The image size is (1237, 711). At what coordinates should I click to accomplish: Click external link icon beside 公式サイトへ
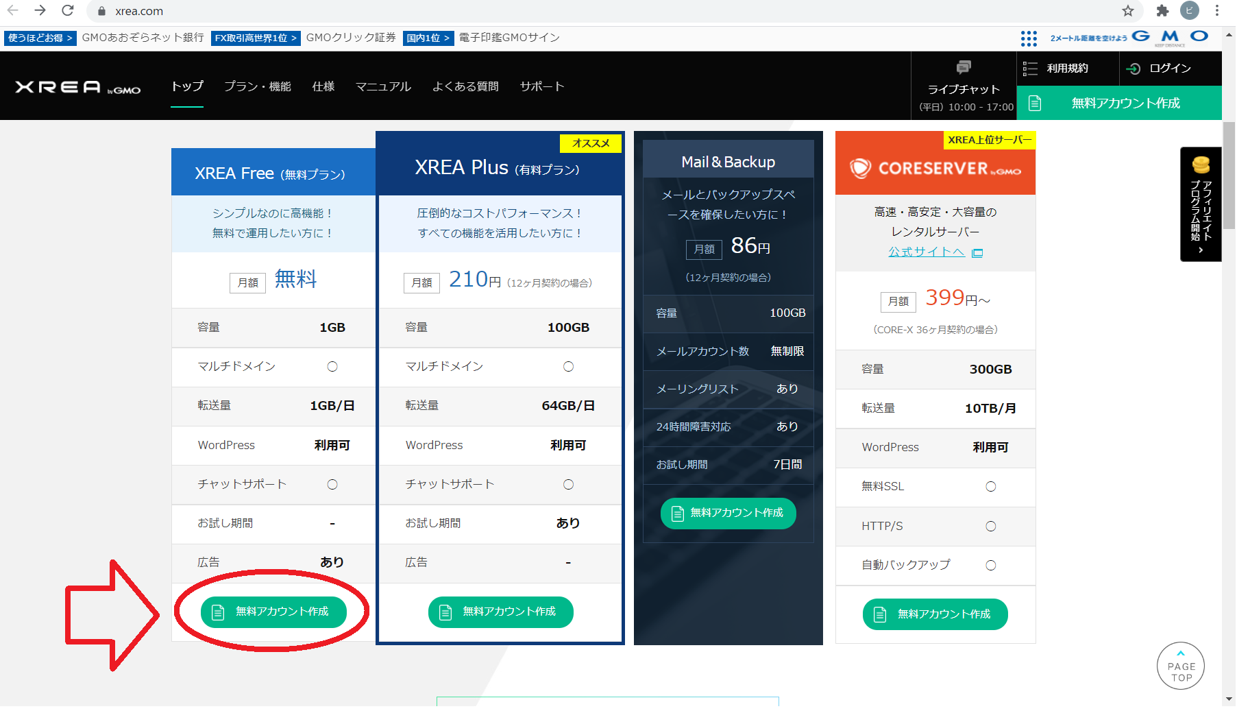(x=977, y=252)
